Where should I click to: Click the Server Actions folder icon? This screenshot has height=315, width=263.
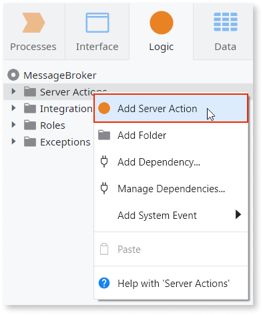click(30, 91)
